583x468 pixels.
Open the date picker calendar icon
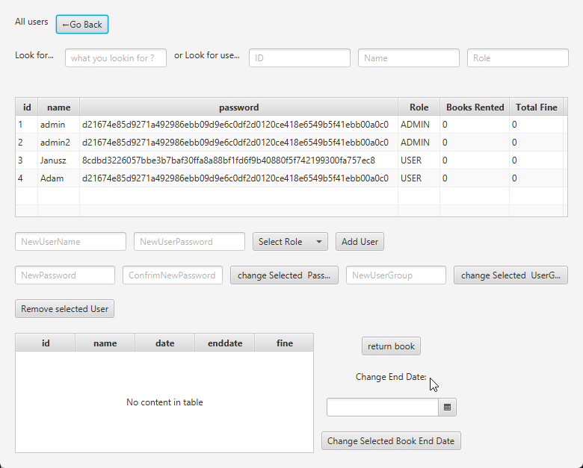(x=447, y=408)
